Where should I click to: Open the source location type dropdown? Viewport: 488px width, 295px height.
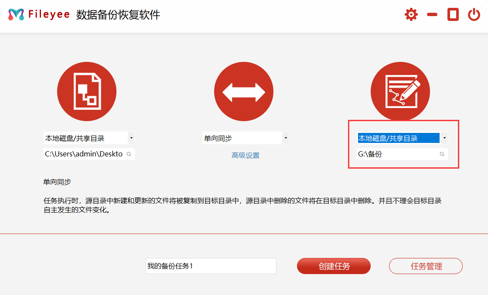pyautogui.click(x=132, y=137)
